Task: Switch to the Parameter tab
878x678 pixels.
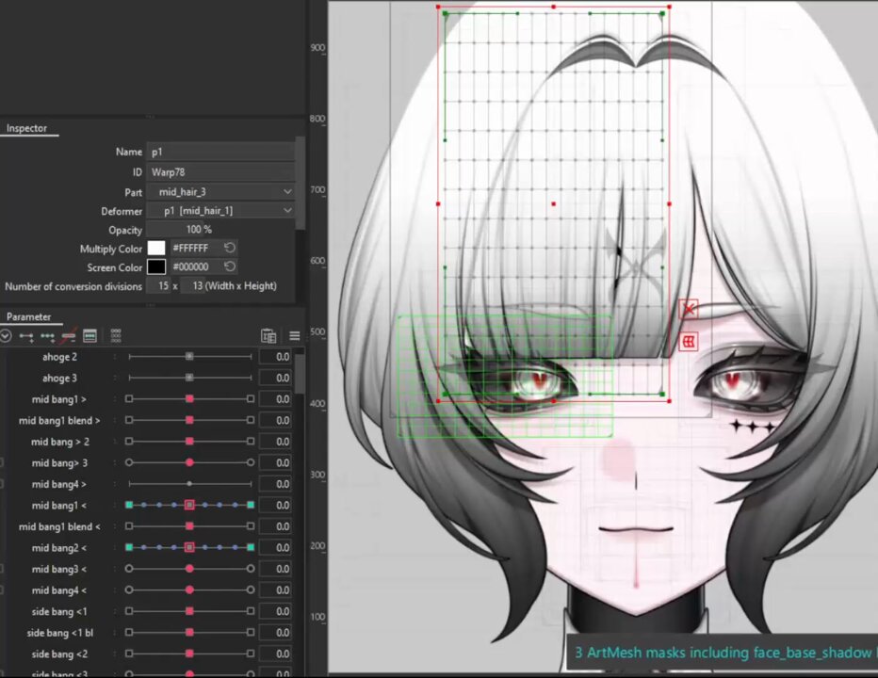Action: pos(28,317)
